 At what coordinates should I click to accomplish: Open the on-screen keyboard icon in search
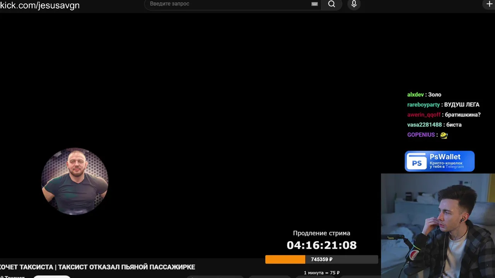click(314, 4)
